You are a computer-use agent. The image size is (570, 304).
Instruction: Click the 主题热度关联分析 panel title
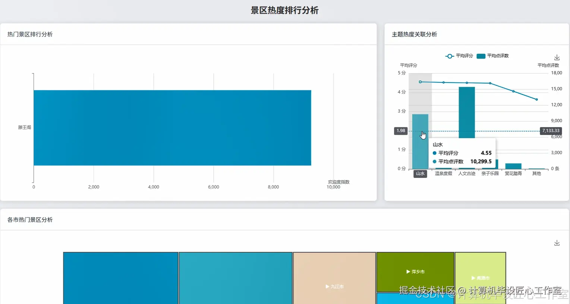point(415,34)
